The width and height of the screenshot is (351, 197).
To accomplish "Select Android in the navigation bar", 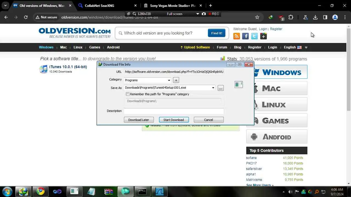I will click(113, 47).
